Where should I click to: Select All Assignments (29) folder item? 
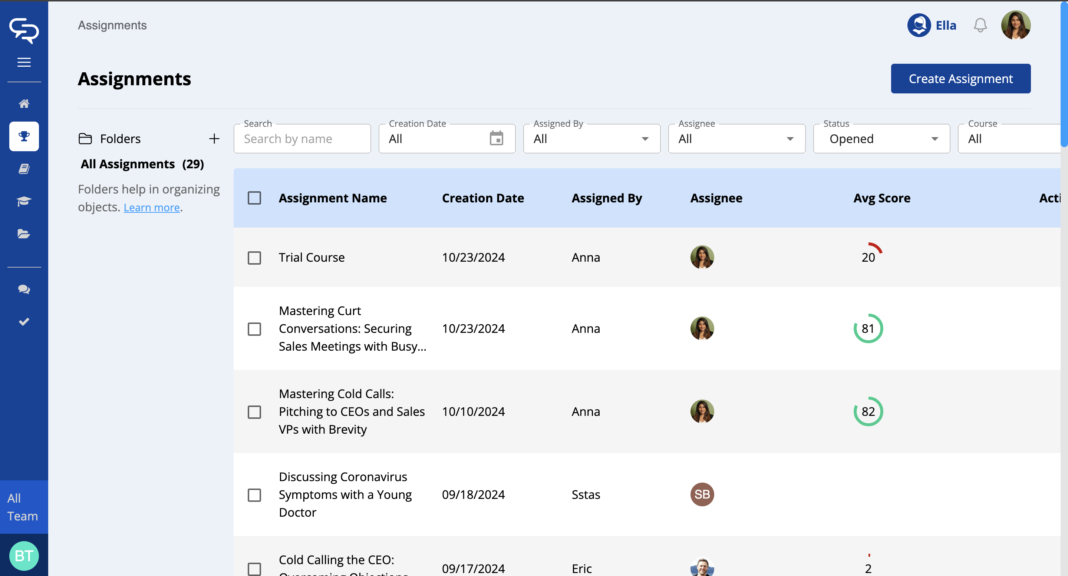point(142,164)
